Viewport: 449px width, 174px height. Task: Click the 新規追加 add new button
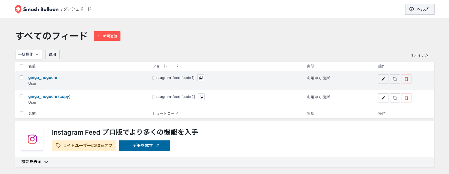pos(107,36)
